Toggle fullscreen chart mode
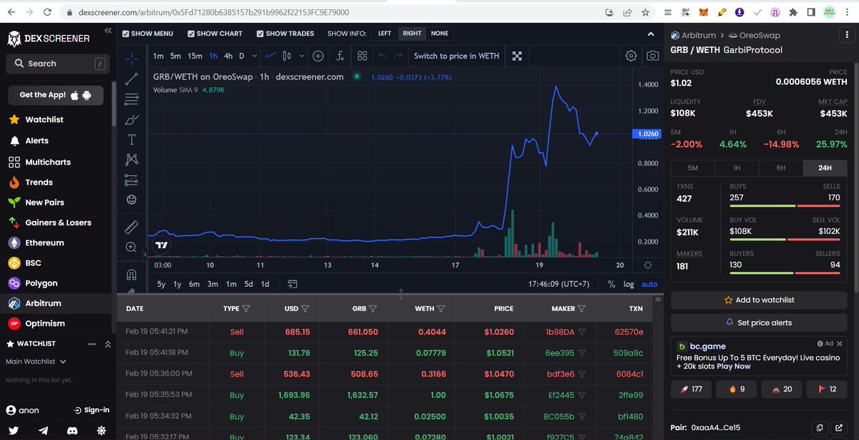This screenshot has width=859, height=440. click(517, 56)
